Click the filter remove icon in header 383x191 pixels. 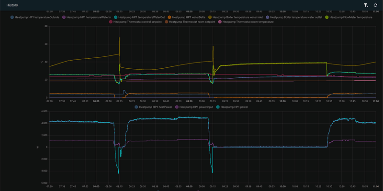pos(365,5)
